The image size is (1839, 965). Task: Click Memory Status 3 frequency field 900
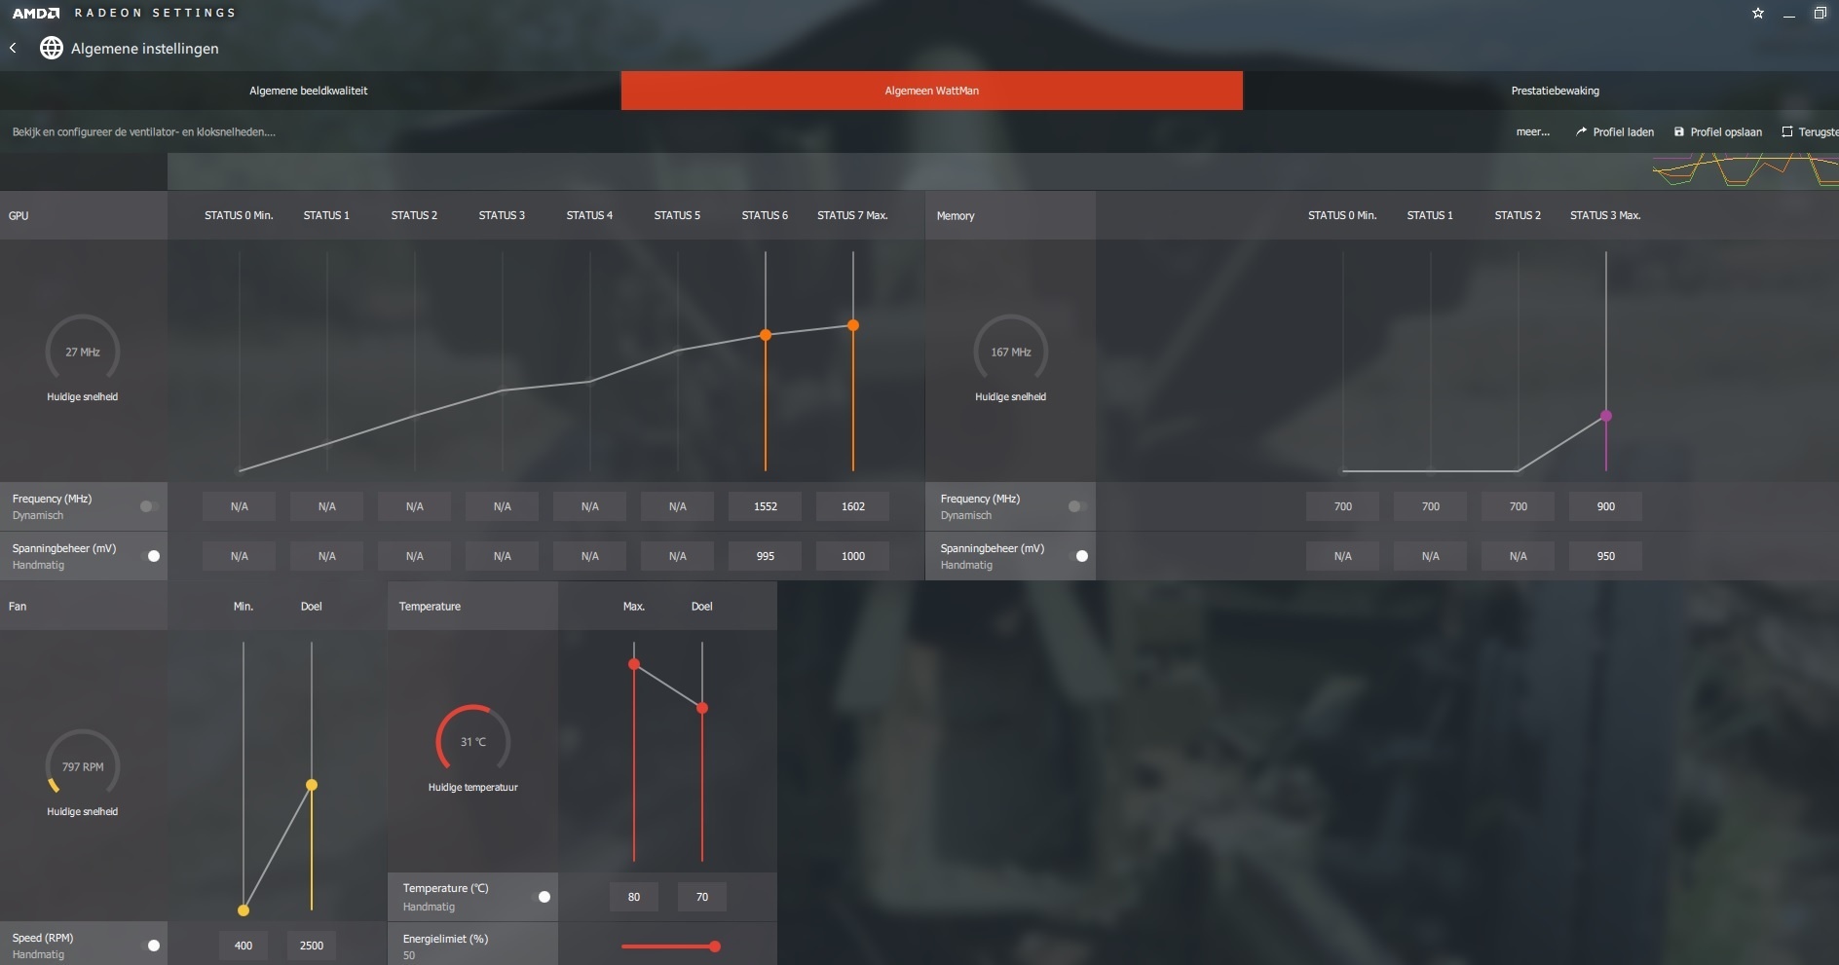coord(1606,506)
